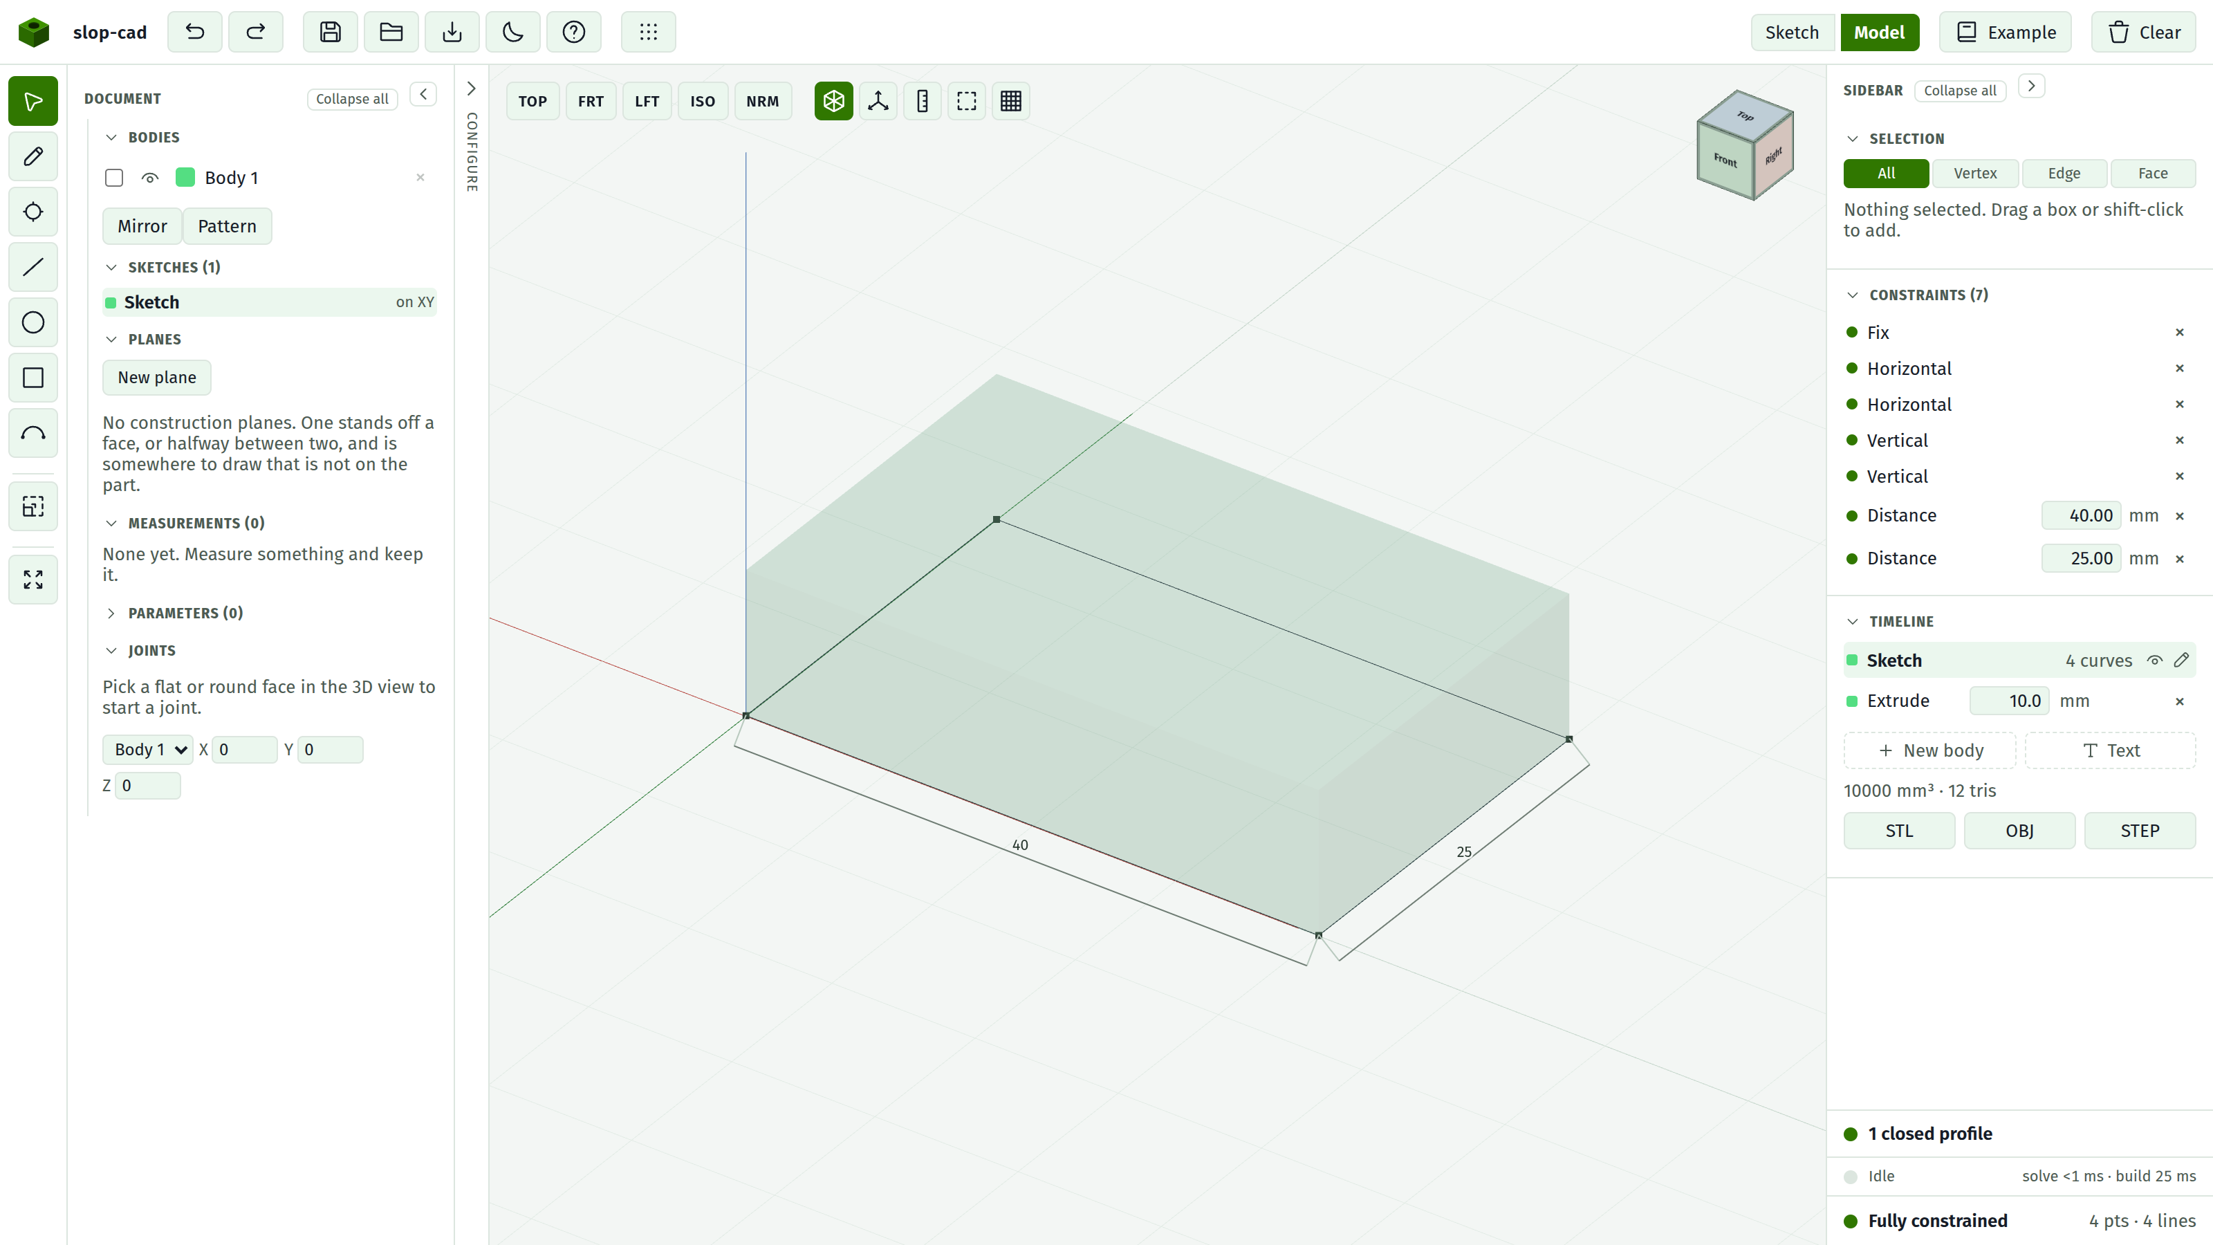
Task: Toggle Sketch visibility eye in timeline
Action: click(x=2155, y=660)
